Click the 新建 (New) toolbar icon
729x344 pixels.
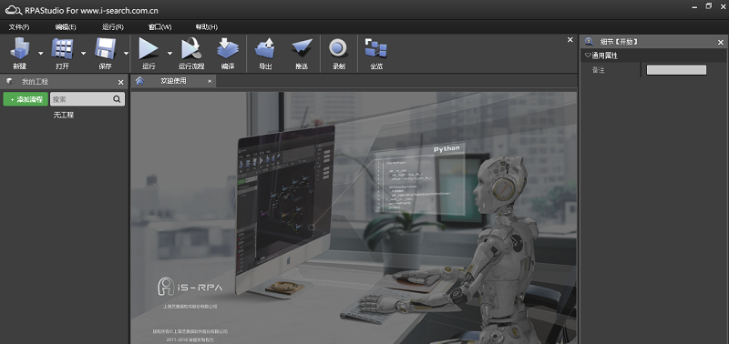(19, 48)
